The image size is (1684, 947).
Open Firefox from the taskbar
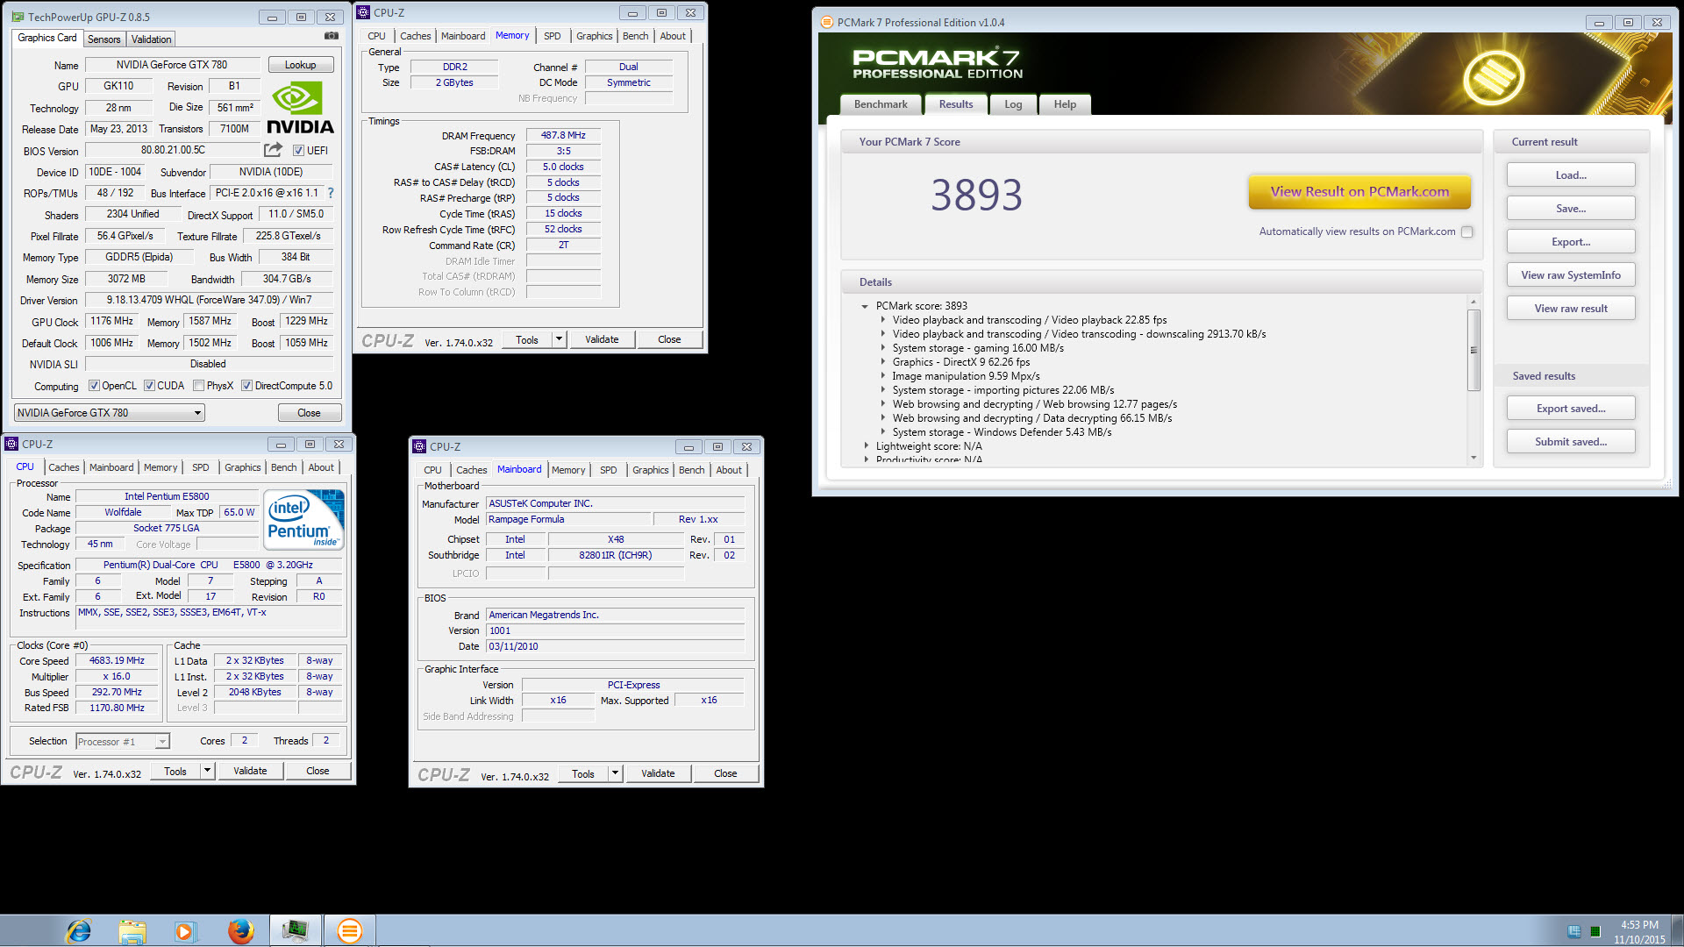coord(240,930)
